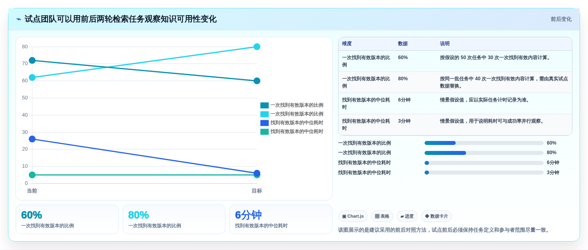Click the description about 耗时可与成功率并行观察
The image size is (588, 250).
tap(492, 121)
